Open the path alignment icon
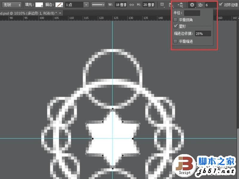 [171, 5]
